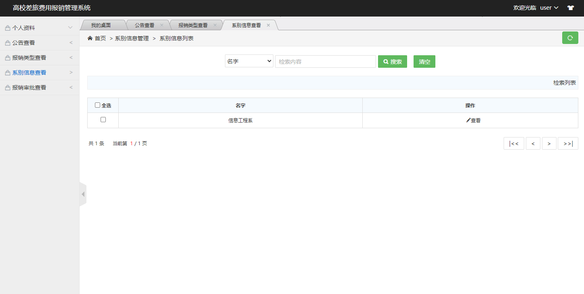Viewport: 584px width, 294px height.
Task: Click 系别信息管理 in the breadcrumb
Action: coord(132,38)
